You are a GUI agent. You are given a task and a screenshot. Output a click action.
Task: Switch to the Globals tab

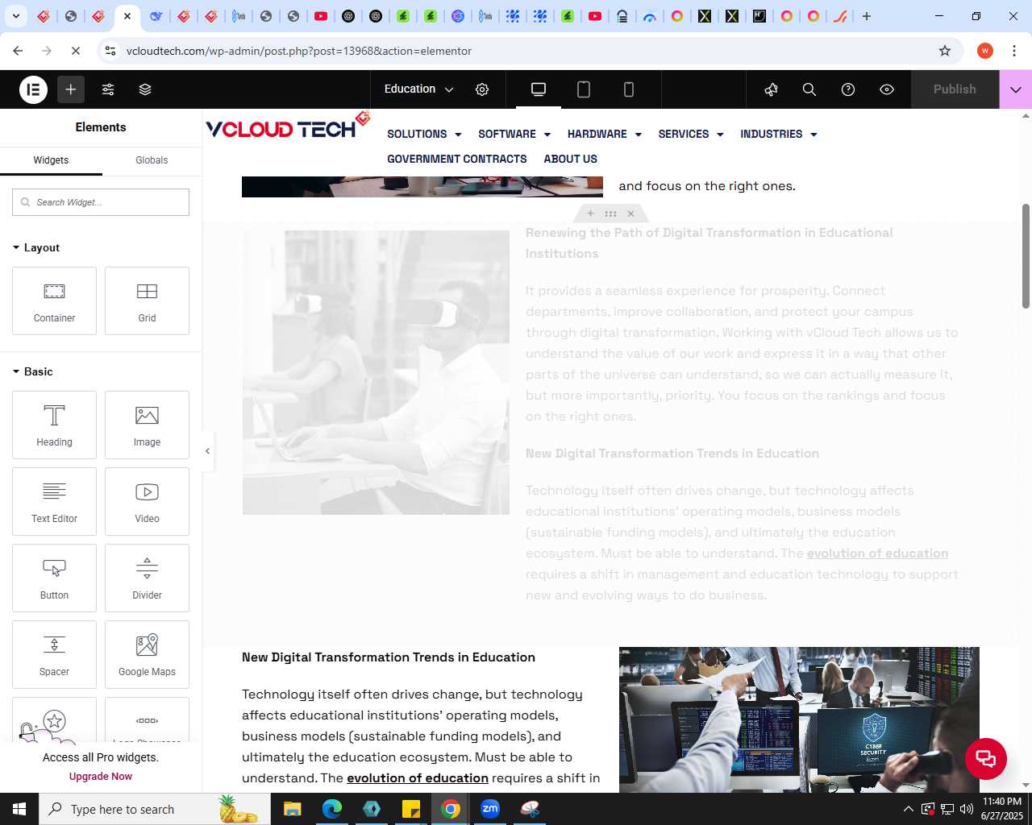152,160
